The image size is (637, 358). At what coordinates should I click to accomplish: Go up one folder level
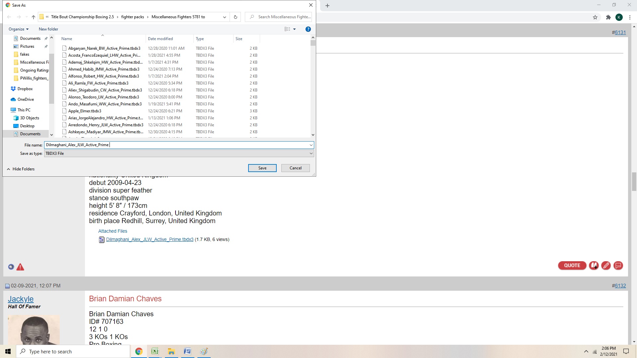click(x=33, y=17)
